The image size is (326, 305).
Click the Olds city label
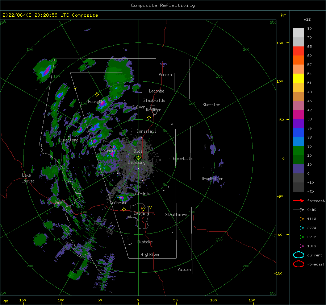(x=138, y=151)
